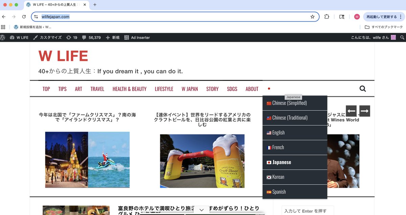
Task: Open the wlife user account avatar
Action: tap(393, 37)
